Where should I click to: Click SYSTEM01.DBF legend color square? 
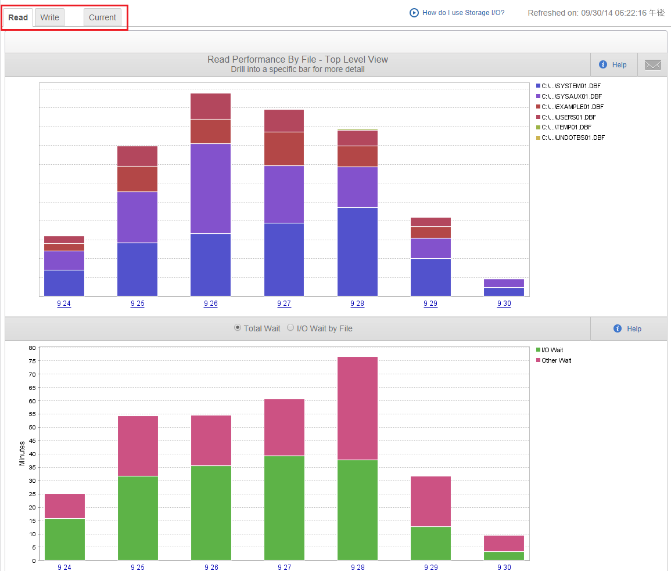(x=538, y=86)
